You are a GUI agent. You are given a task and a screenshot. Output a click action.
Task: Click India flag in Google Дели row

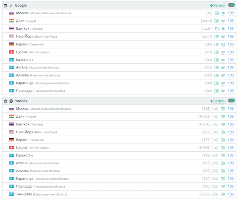click(12, 21)
